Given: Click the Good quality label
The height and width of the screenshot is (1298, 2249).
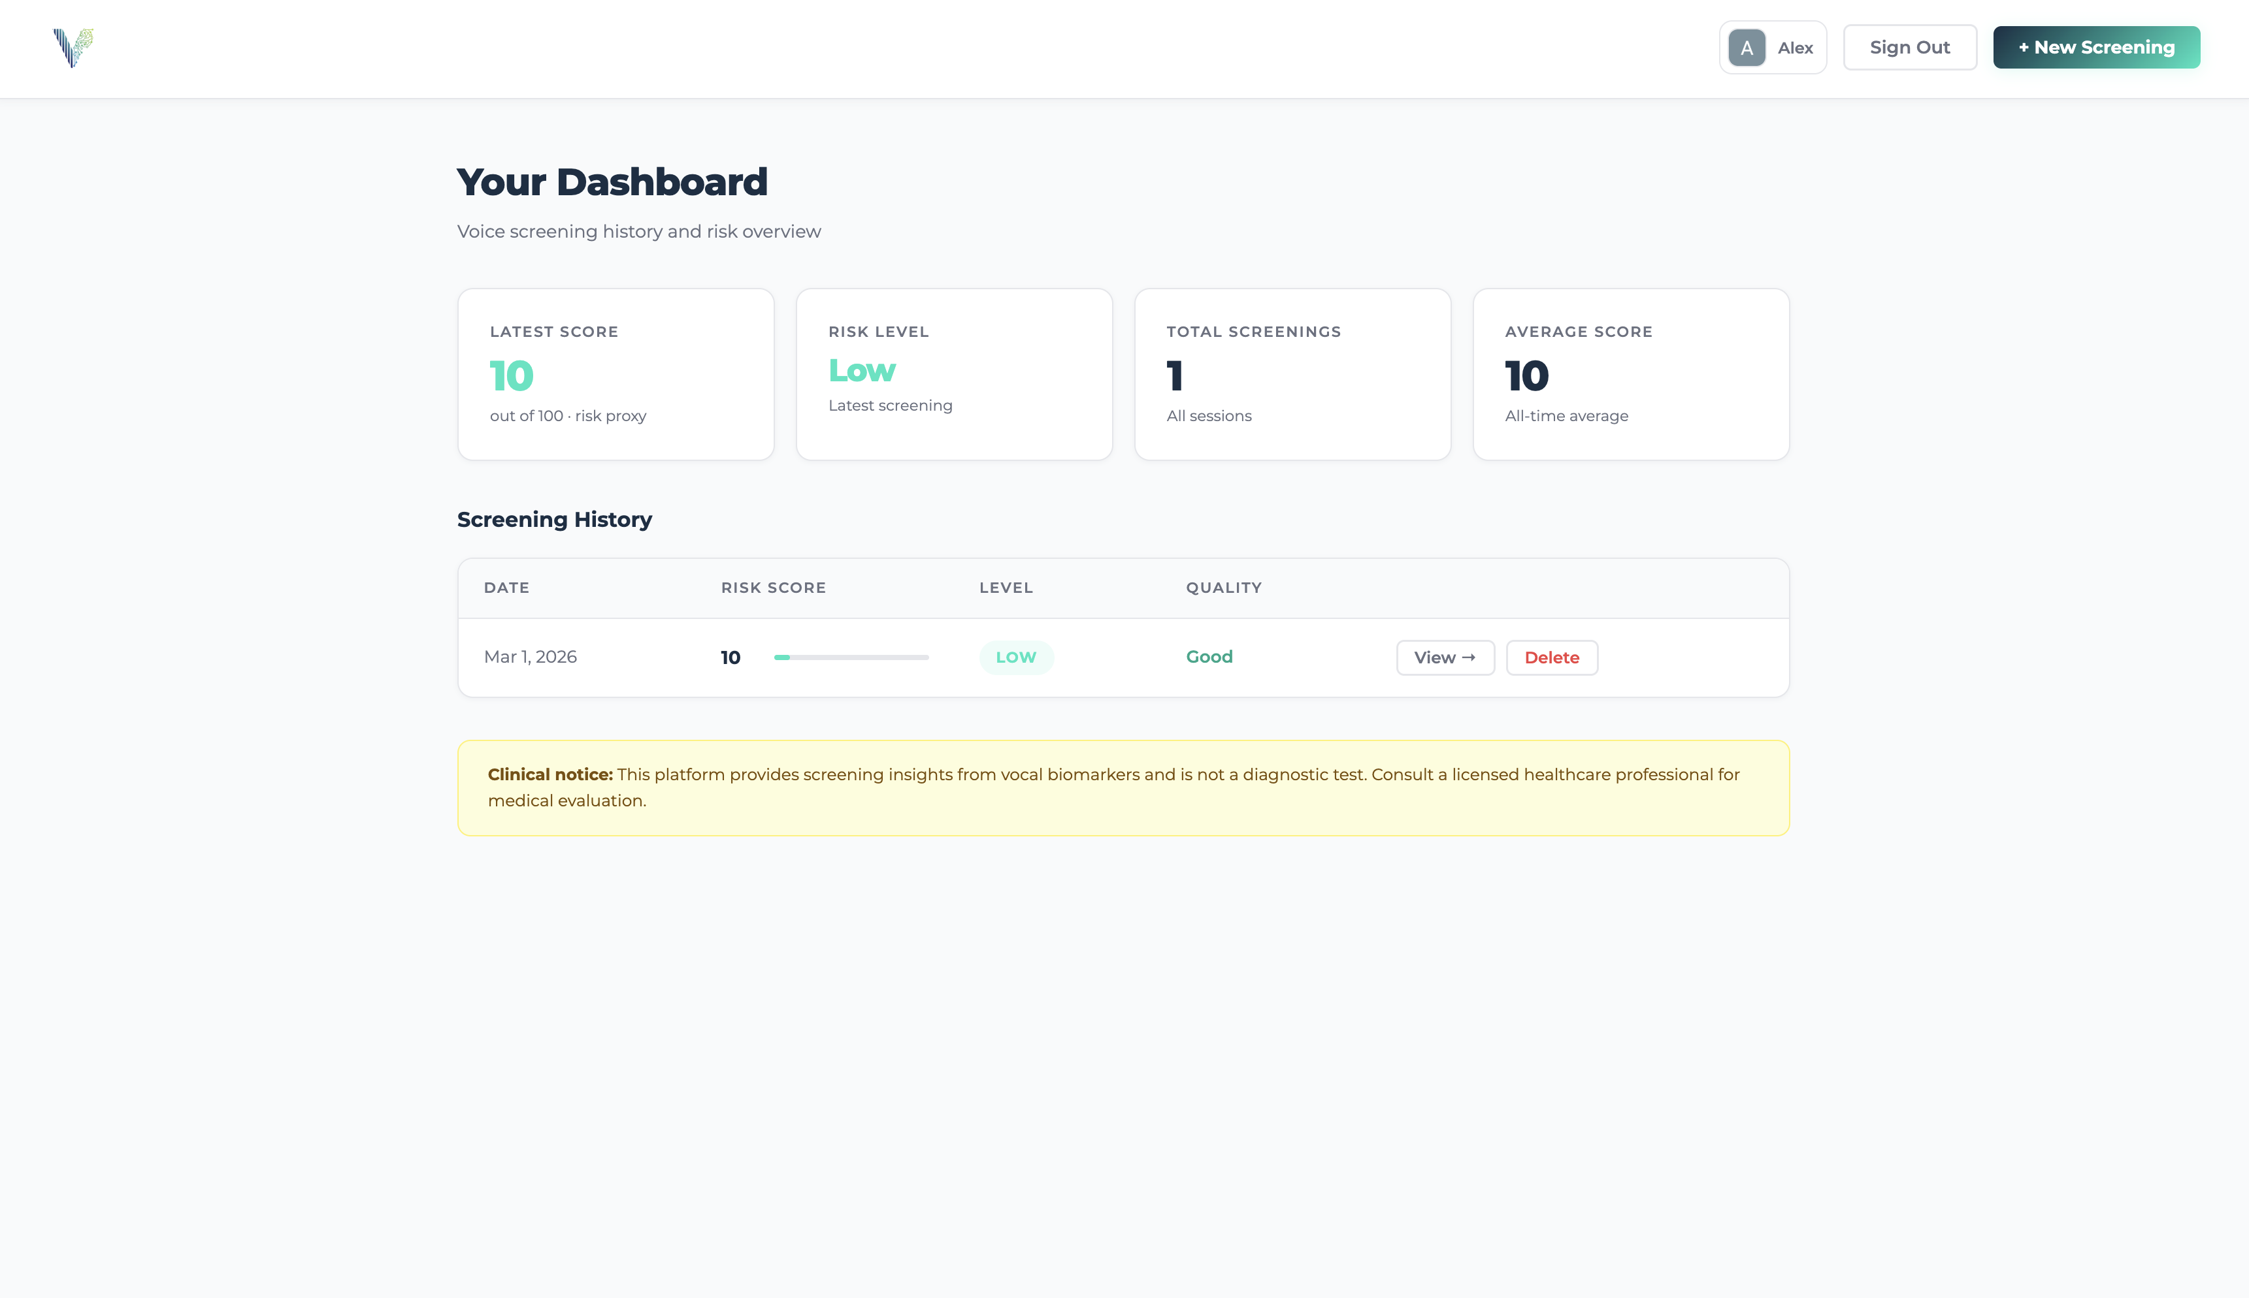Looking at the screenshot, I should 1209,657.
